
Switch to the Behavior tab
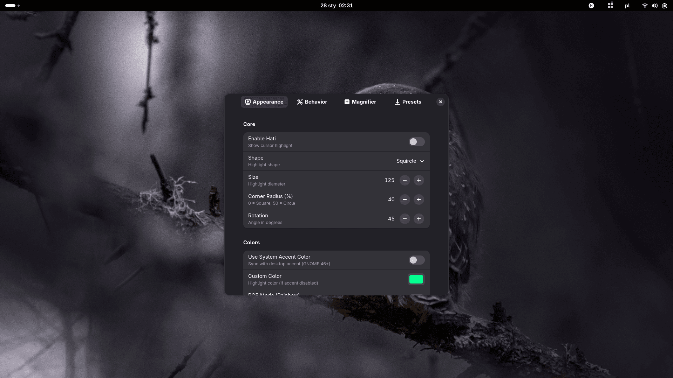coord(315,102)
